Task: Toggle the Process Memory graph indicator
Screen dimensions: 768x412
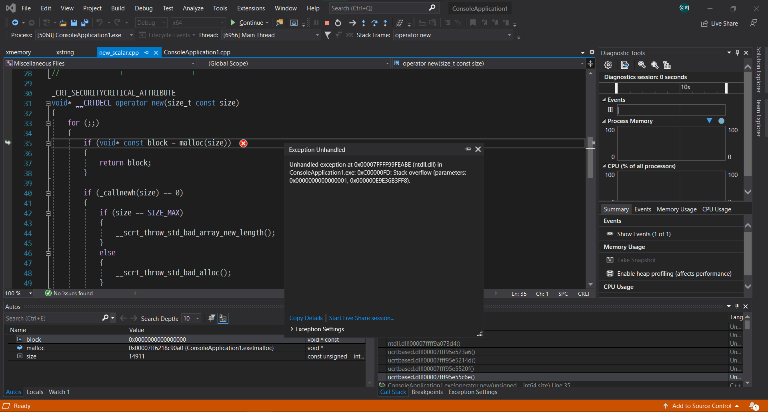Action: (x=710, y=120)
